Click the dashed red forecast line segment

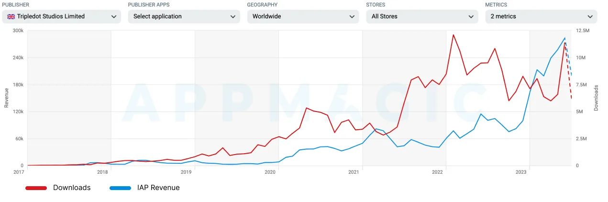(568, 71)
